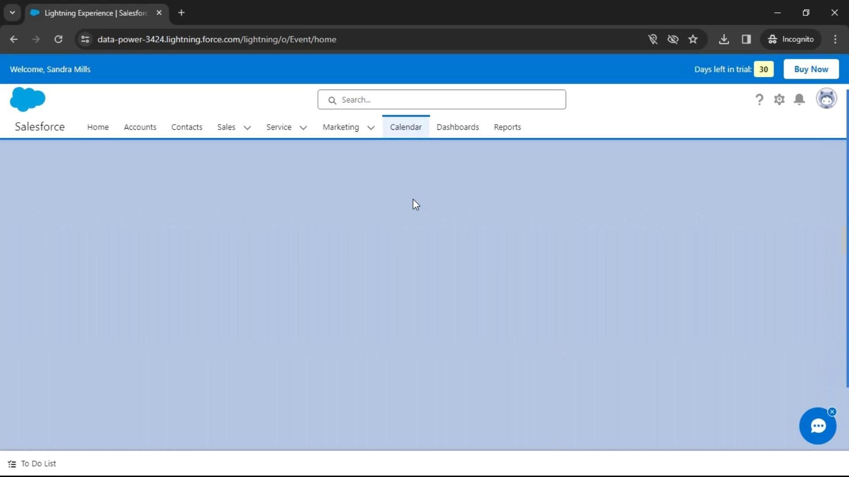The width and height of the screenshot is (849, 477).
Task: Switch to the Dashboards tab
Action: pos(458,127)
